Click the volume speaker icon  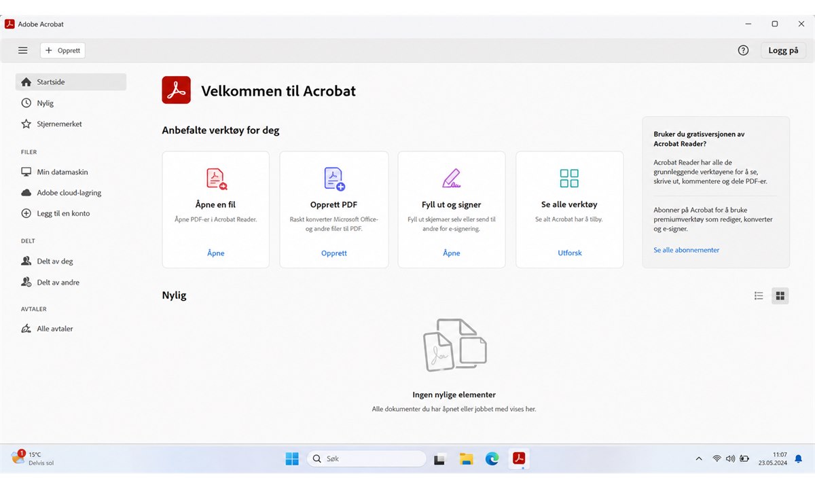click(x=730, y=459)
